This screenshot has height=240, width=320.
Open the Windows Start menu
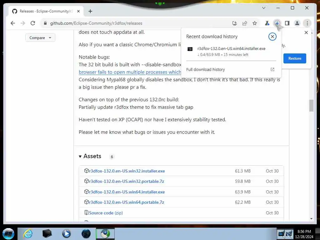[8, 234]
